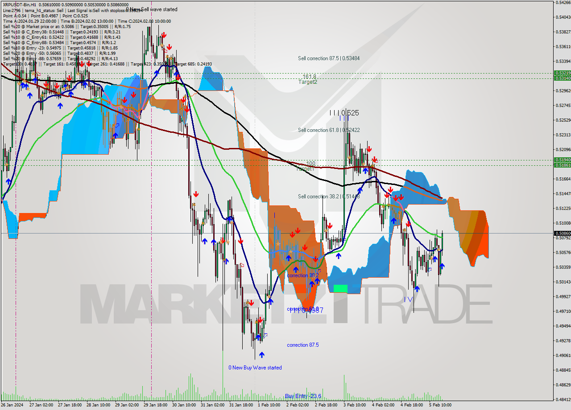Click the green 0.53219 price tag
Screen dimensions: 571x410
click(562, 73)
